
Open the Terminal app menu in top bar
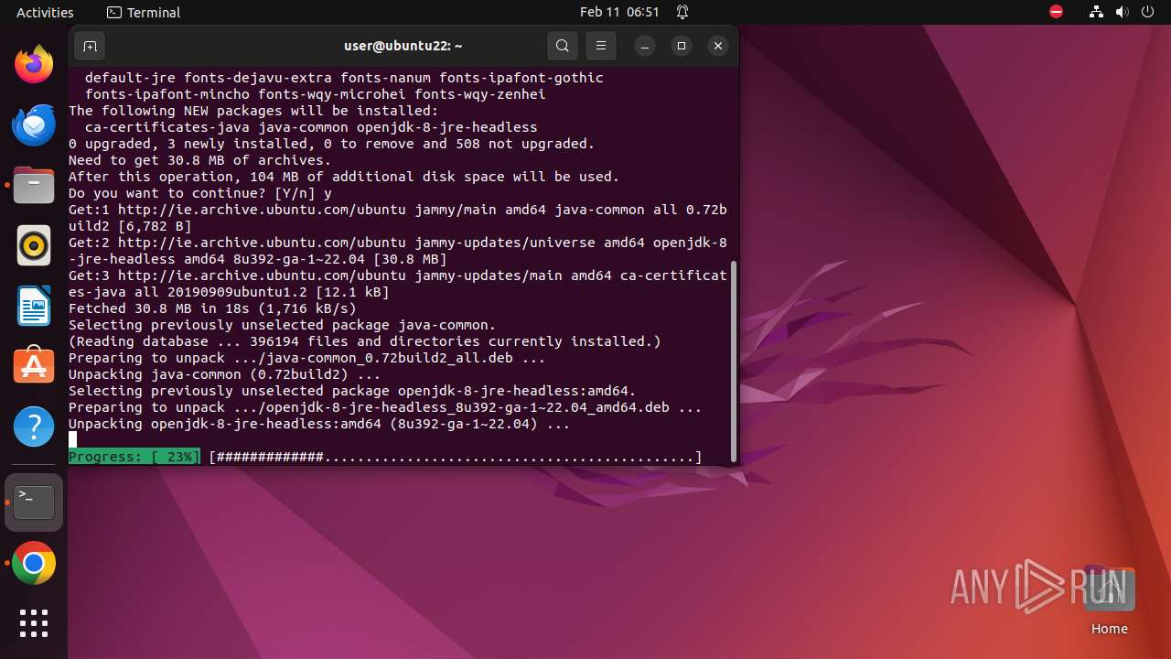[x=144, y=12]
